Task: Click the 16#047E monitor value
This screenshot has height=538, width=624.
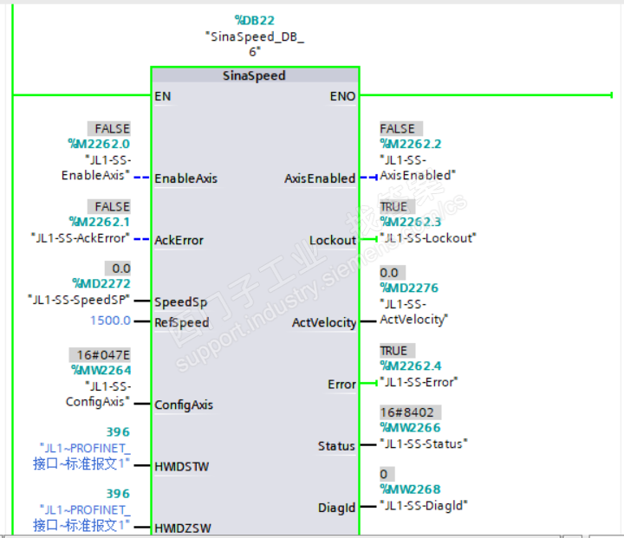Action: coord(101,354)
